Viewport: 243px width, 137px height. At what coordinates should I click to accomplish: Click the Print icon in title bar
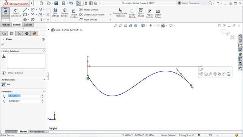[x=63, y=3]
